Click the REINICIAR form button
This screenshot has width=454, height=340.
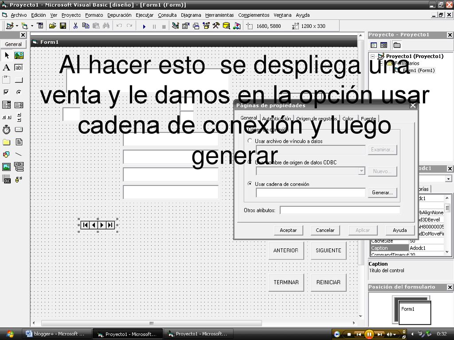[329, 282]
